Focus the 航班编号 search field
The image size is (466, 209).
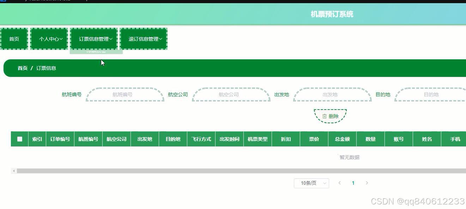pyautogui.click(x=125, y=94)
